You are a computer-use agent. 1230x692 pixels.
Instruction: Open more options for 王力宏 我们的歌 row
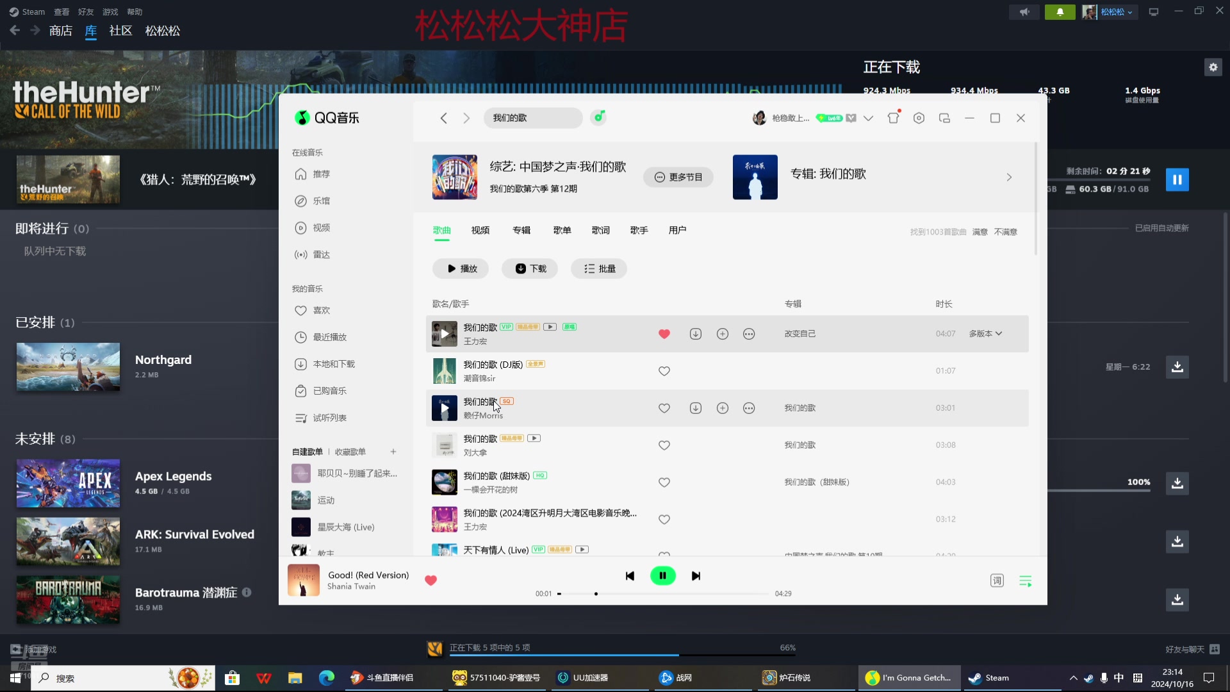(x=749, y=334)
